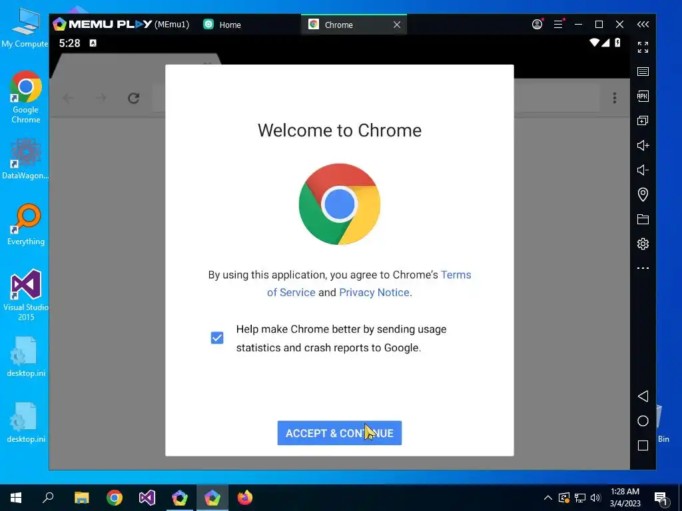Select the upper desktop.ini file icon

click(26, 357)
